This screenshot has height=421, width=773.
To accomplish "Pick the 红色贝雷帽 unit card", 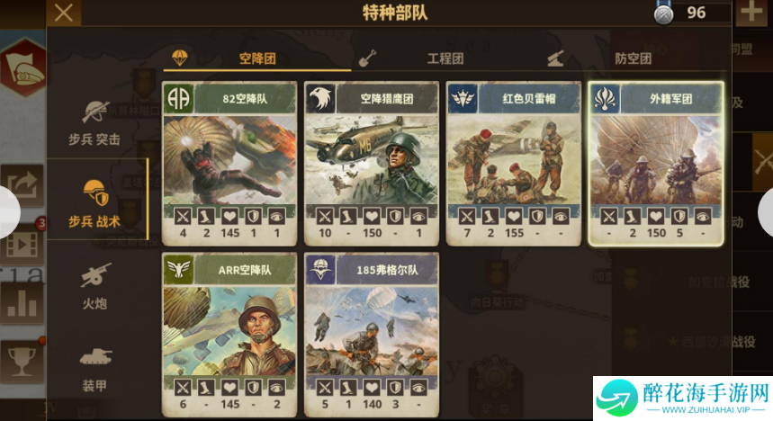I will pyautogui.click(x=514, y=164).
